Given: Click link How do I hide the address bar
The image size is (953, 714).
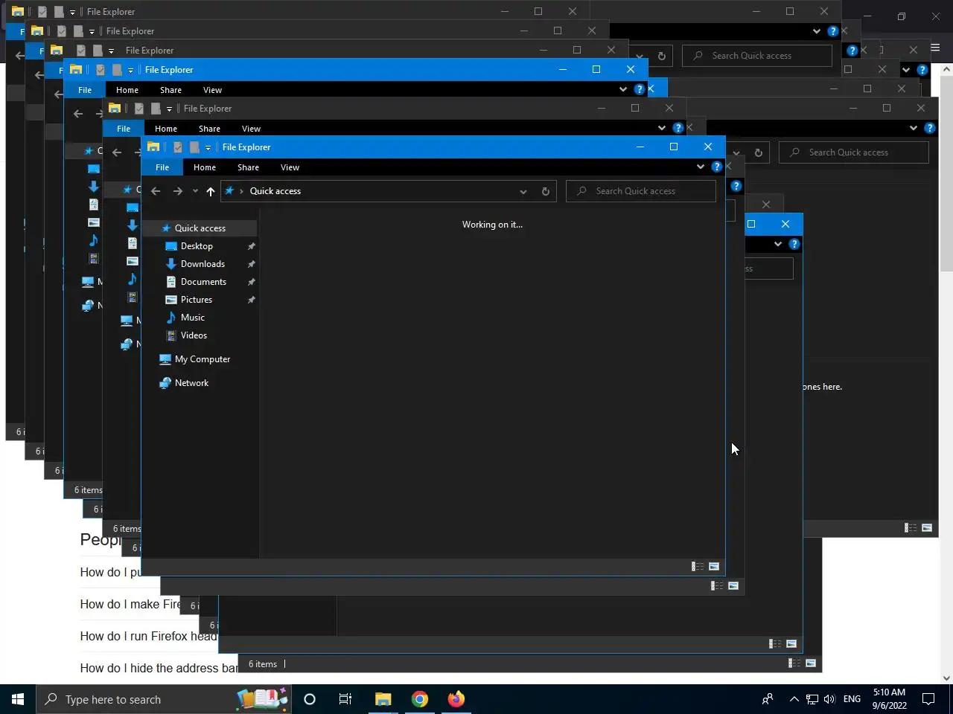Looking at the screenshot, I should [x=159, y=668].
